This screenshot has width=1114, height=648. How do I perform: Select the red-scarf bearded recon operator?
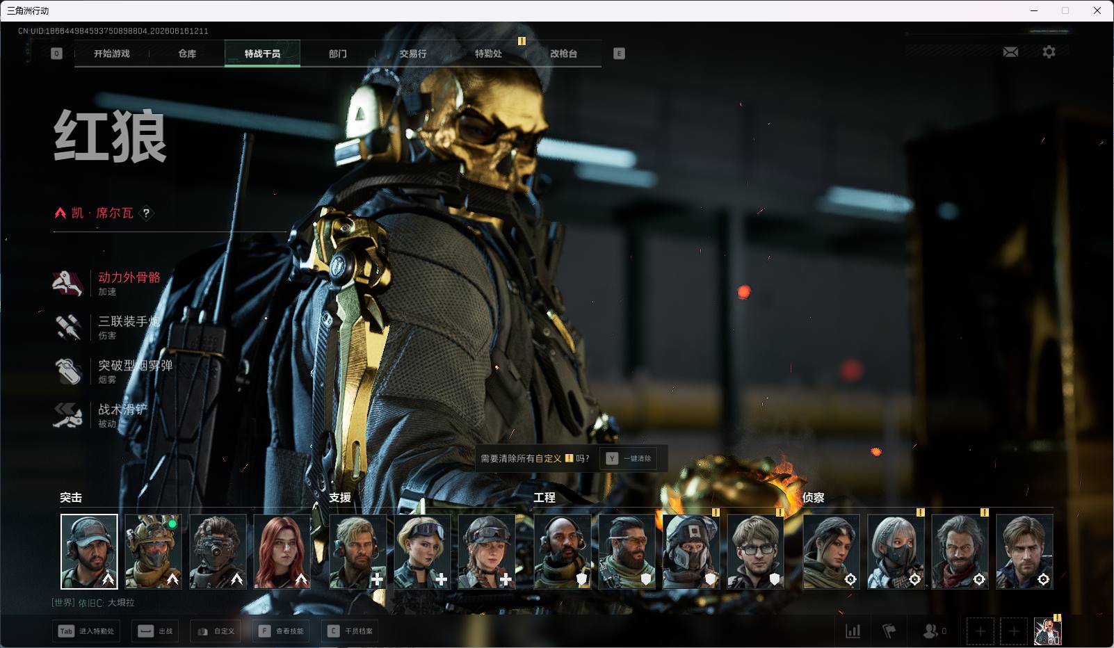[960, 551]
